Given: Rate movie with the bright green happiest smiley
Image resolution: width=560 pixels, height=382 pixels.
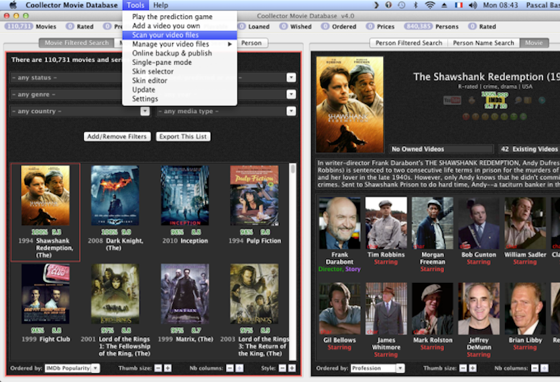Looking at the screenshot, I should pos(523,117).
